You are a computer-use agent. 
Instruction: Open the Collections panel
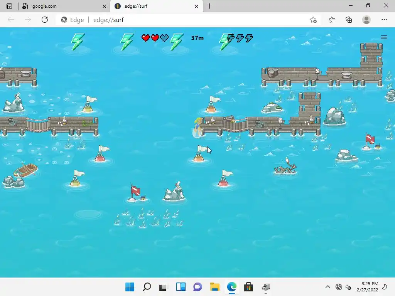coord(349,20)
